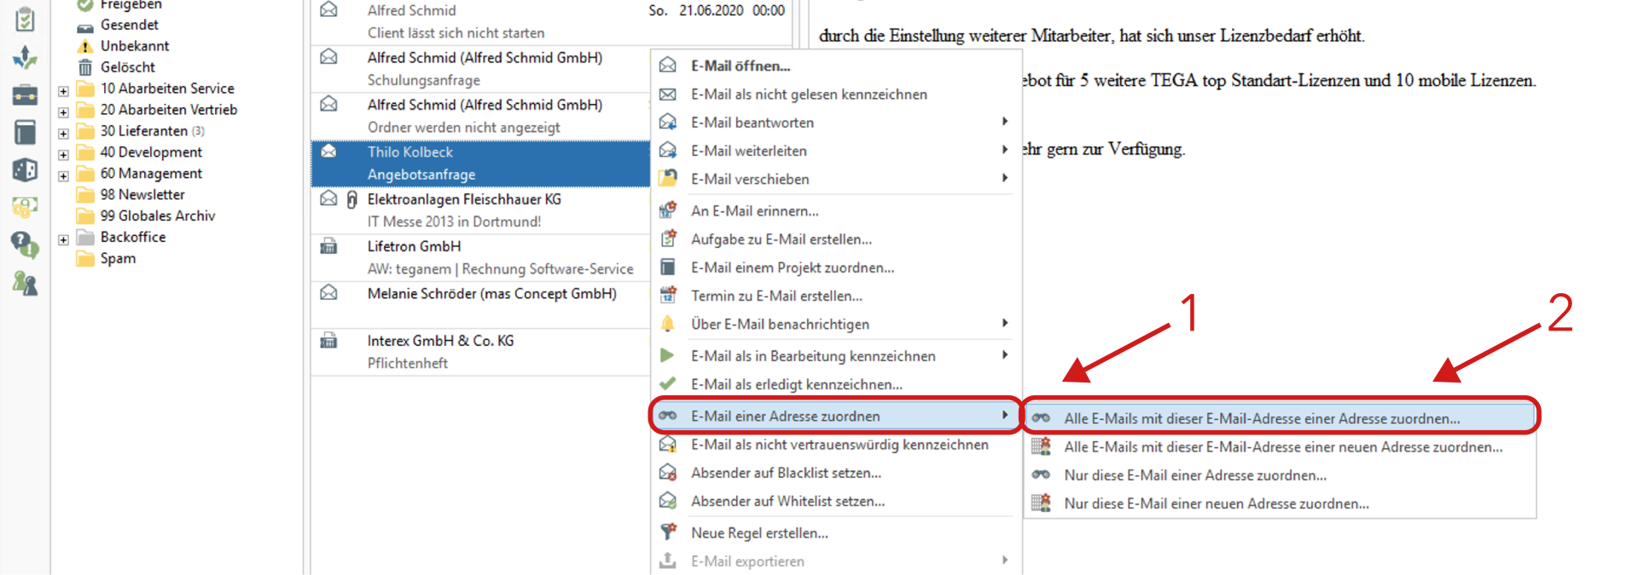1638x575 pixels.
Task: Expand the 20 Abarbeiten Vertrieb folder
Action: click(x=63, y=112)
